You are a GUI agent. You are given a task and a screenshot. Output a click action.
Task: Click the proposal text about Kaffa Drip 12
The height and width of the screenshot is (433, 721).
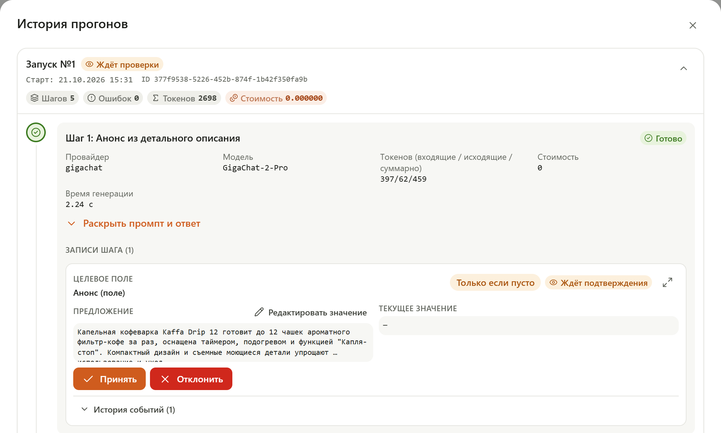click(223, 343)
